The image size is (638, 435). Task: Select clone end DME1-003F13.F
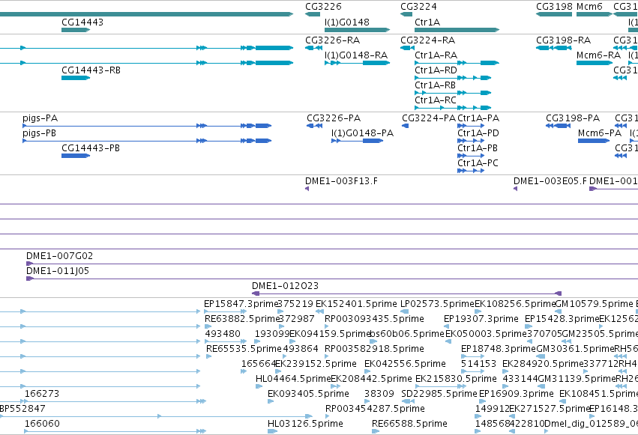coord(341,181)
